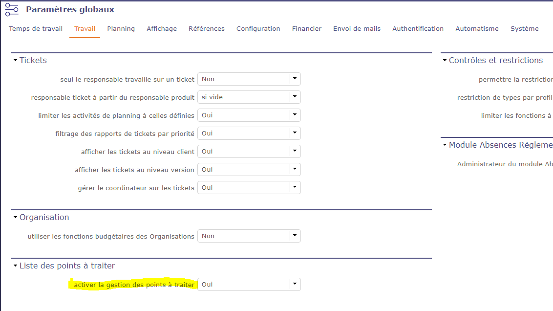
Task: Collapse the Organisation section
Action: click(x=15, y=218)
